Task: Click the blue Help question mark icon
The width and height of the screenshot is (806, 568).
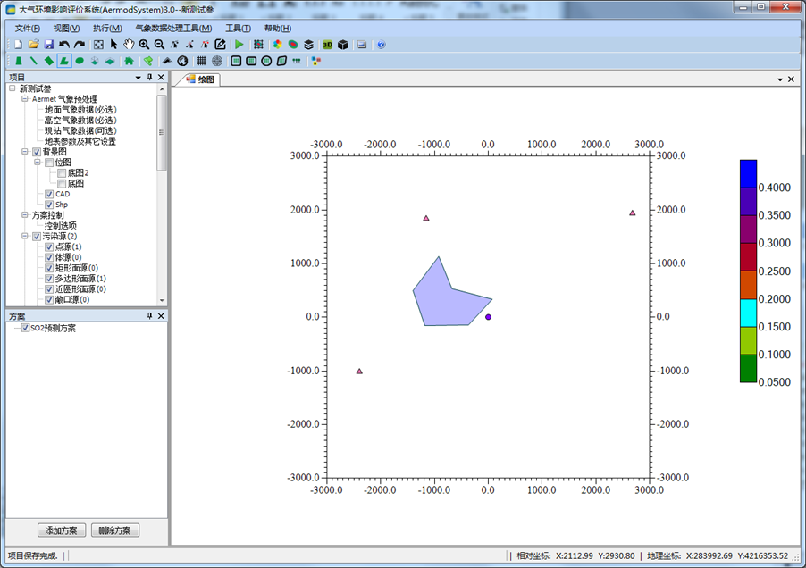Action: [382, 44]
